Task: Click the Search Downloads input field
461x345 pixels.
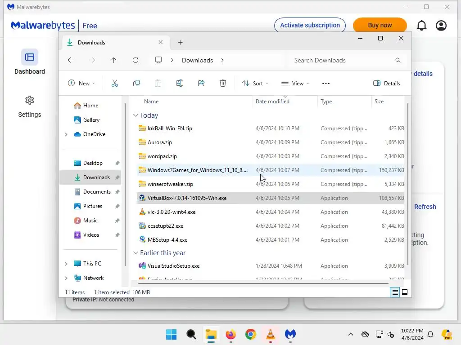Action: coord(347,60)
